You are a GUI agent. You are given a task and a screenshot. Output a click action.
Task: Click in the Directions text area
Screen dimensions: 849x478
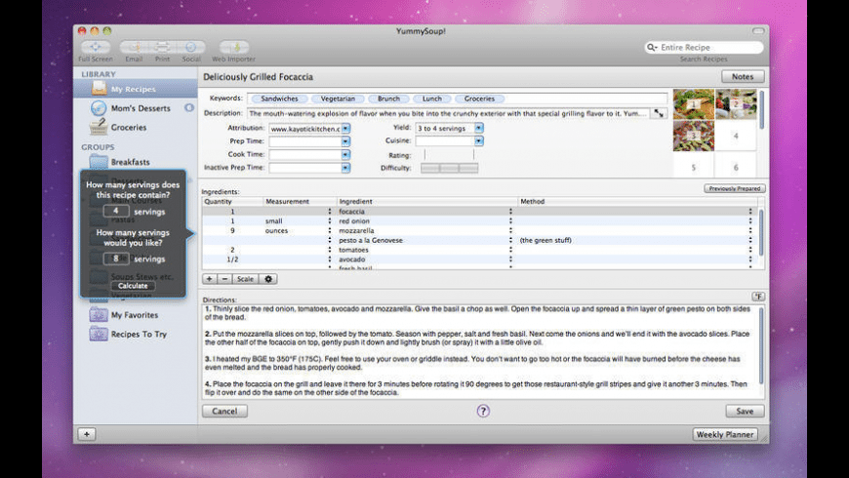pyautogui.click(x=480, y=351)
